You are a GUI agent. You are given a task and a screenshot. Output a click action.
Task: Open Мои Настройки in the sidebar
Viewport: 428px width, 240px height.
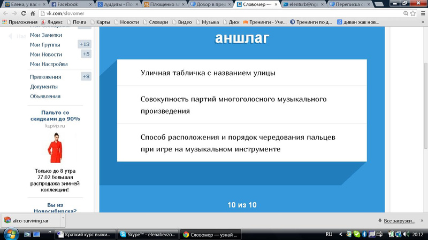click(x=49, y=64)
